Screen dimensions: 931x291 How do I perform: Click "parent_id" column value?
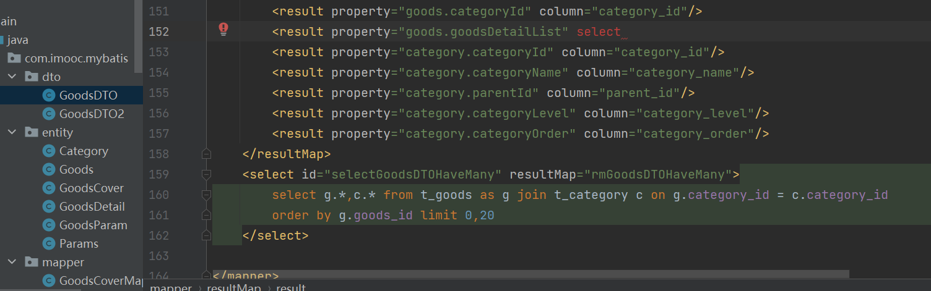click(639, 93)
